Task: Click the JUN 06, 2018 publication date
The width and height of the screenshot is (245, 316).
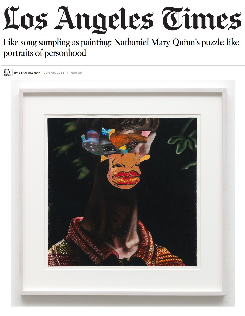Action: pos(54,73)
